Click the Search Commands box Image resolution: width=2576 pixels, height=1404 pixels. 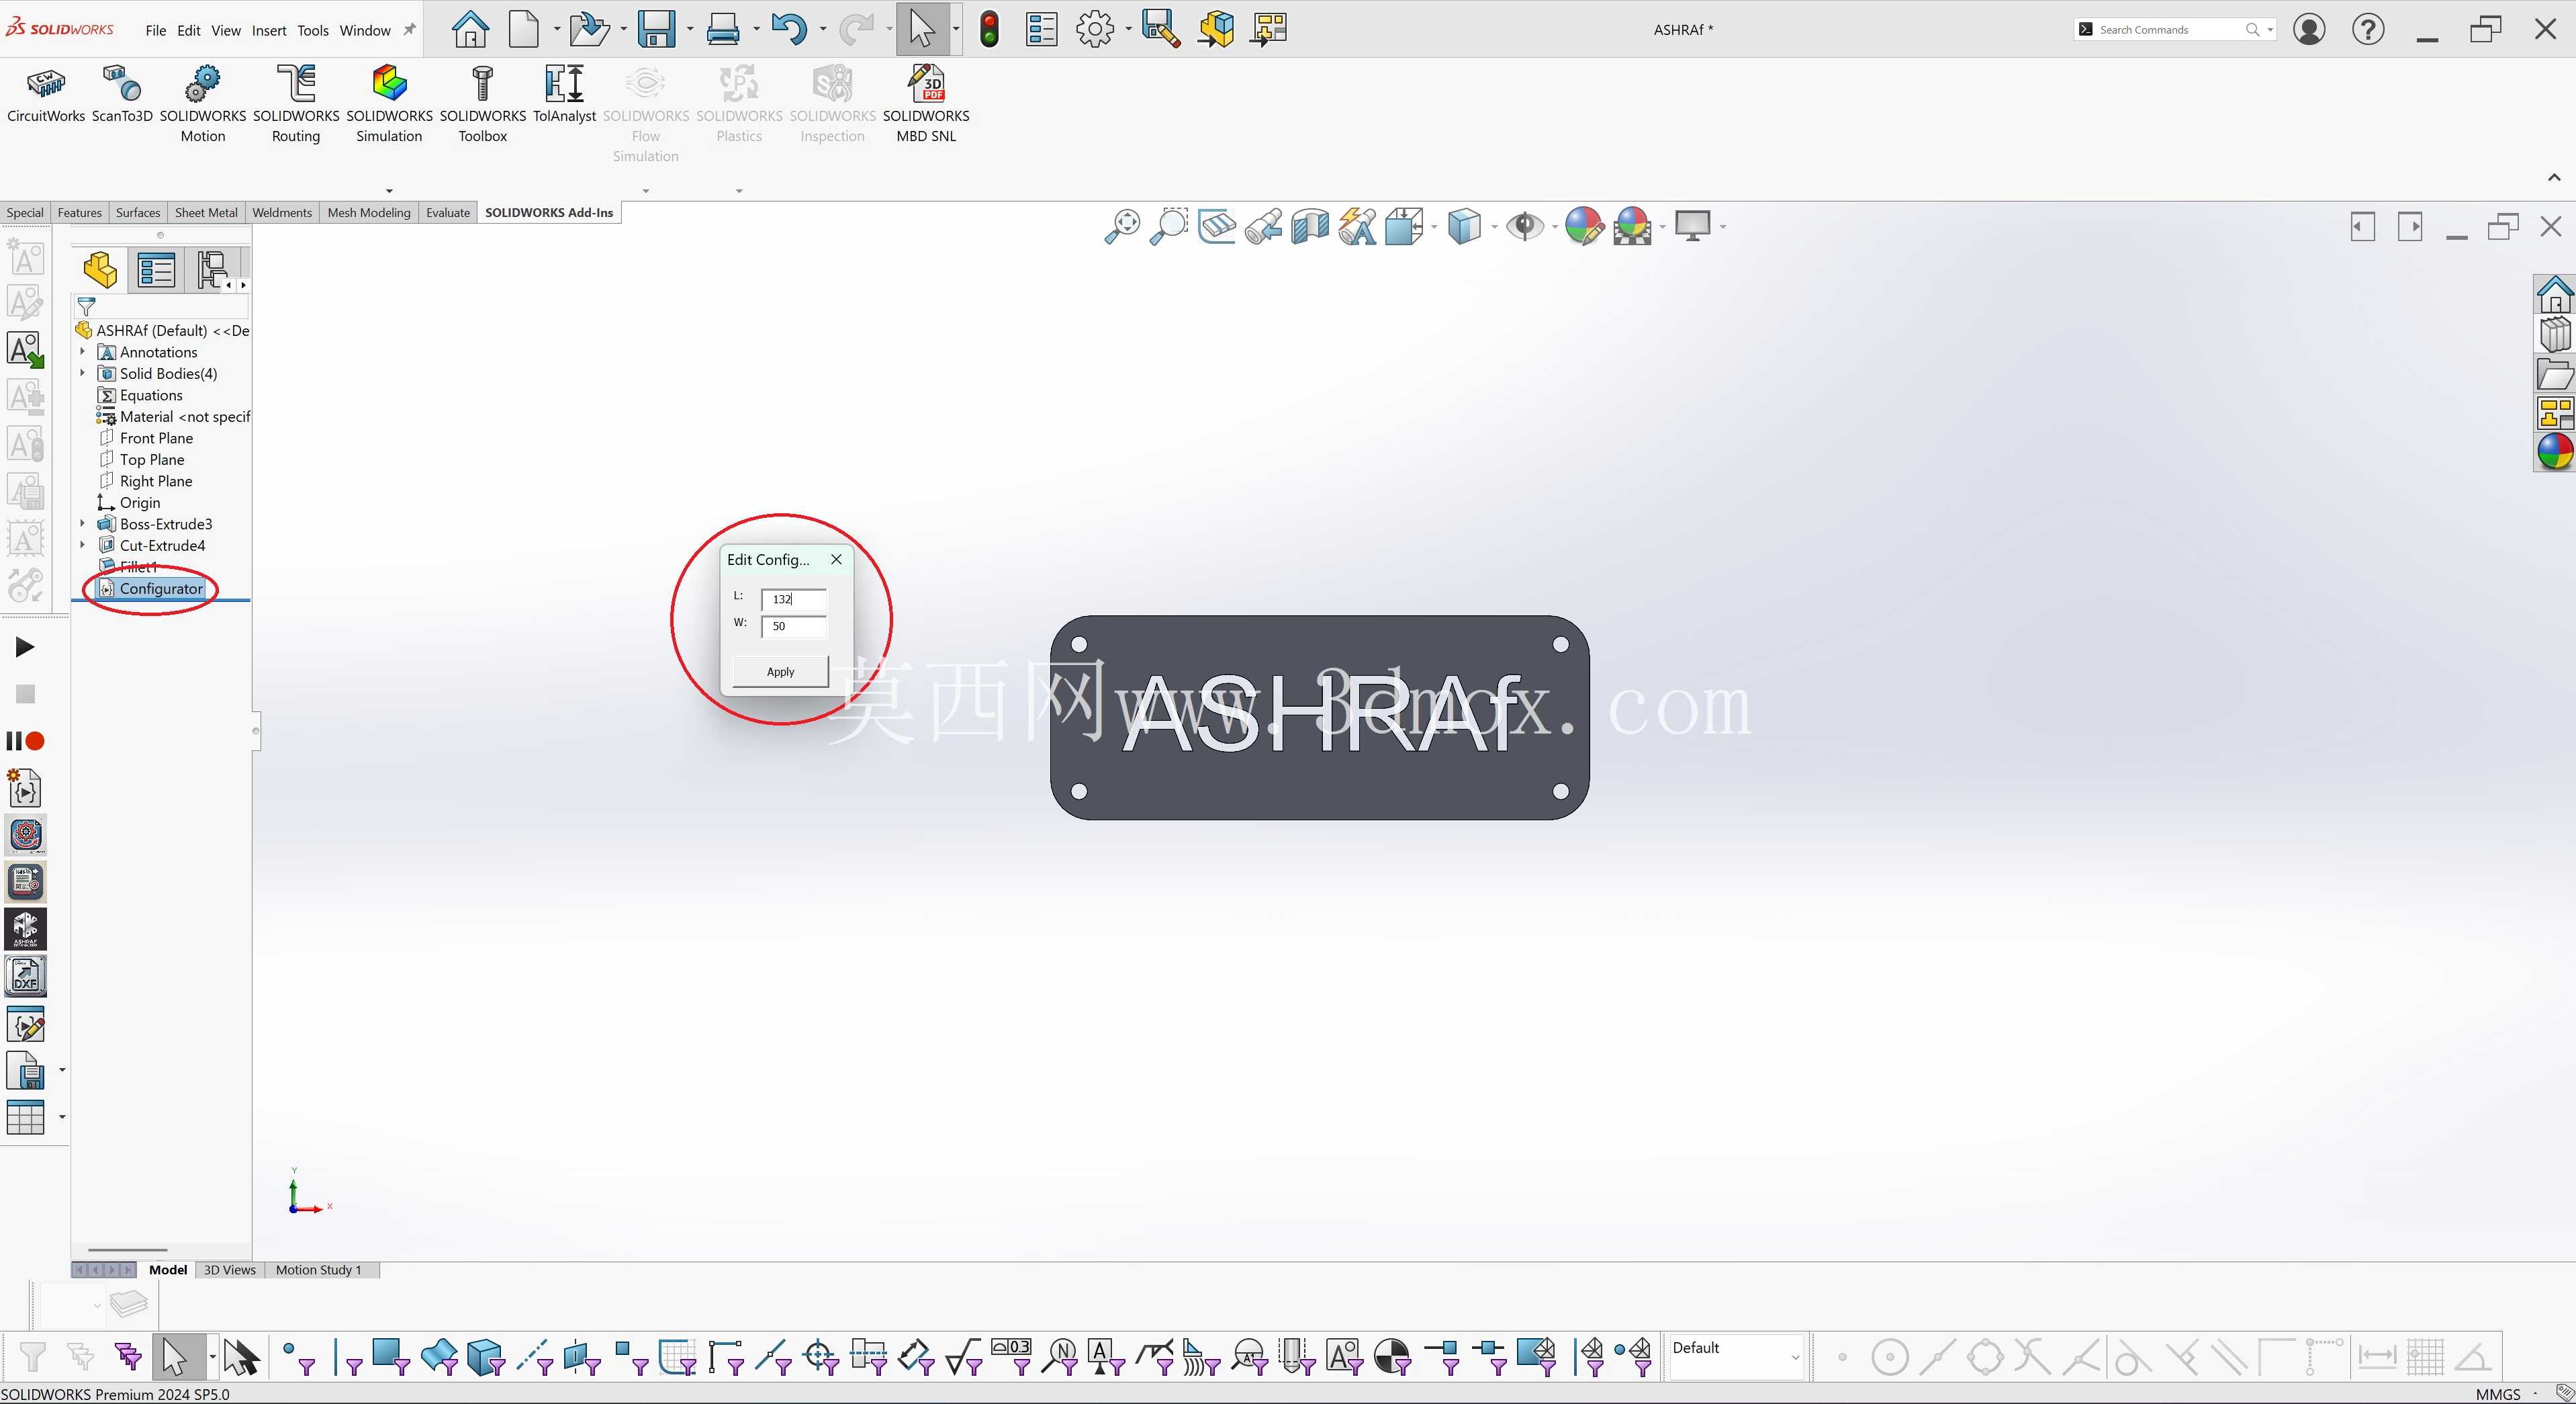coord(2174,29)
